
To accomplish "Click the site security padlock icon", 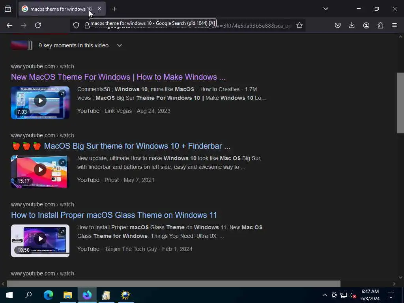I will pyautogui.click(x=87, y=26).
